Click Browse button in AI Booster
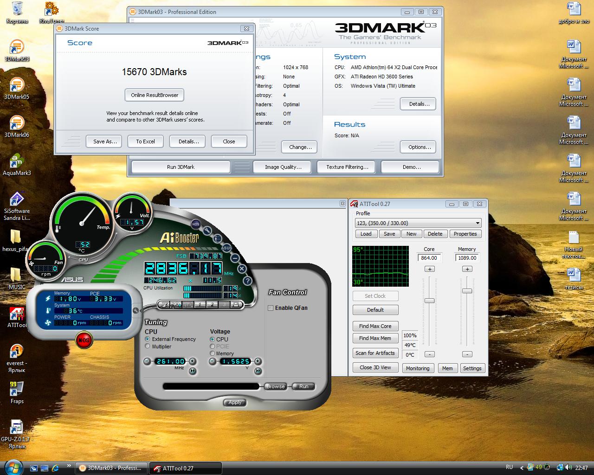 coord(276,386)
